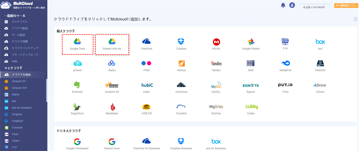Select the FTP cloud icon
359x151 pixels.
[286, 44]
